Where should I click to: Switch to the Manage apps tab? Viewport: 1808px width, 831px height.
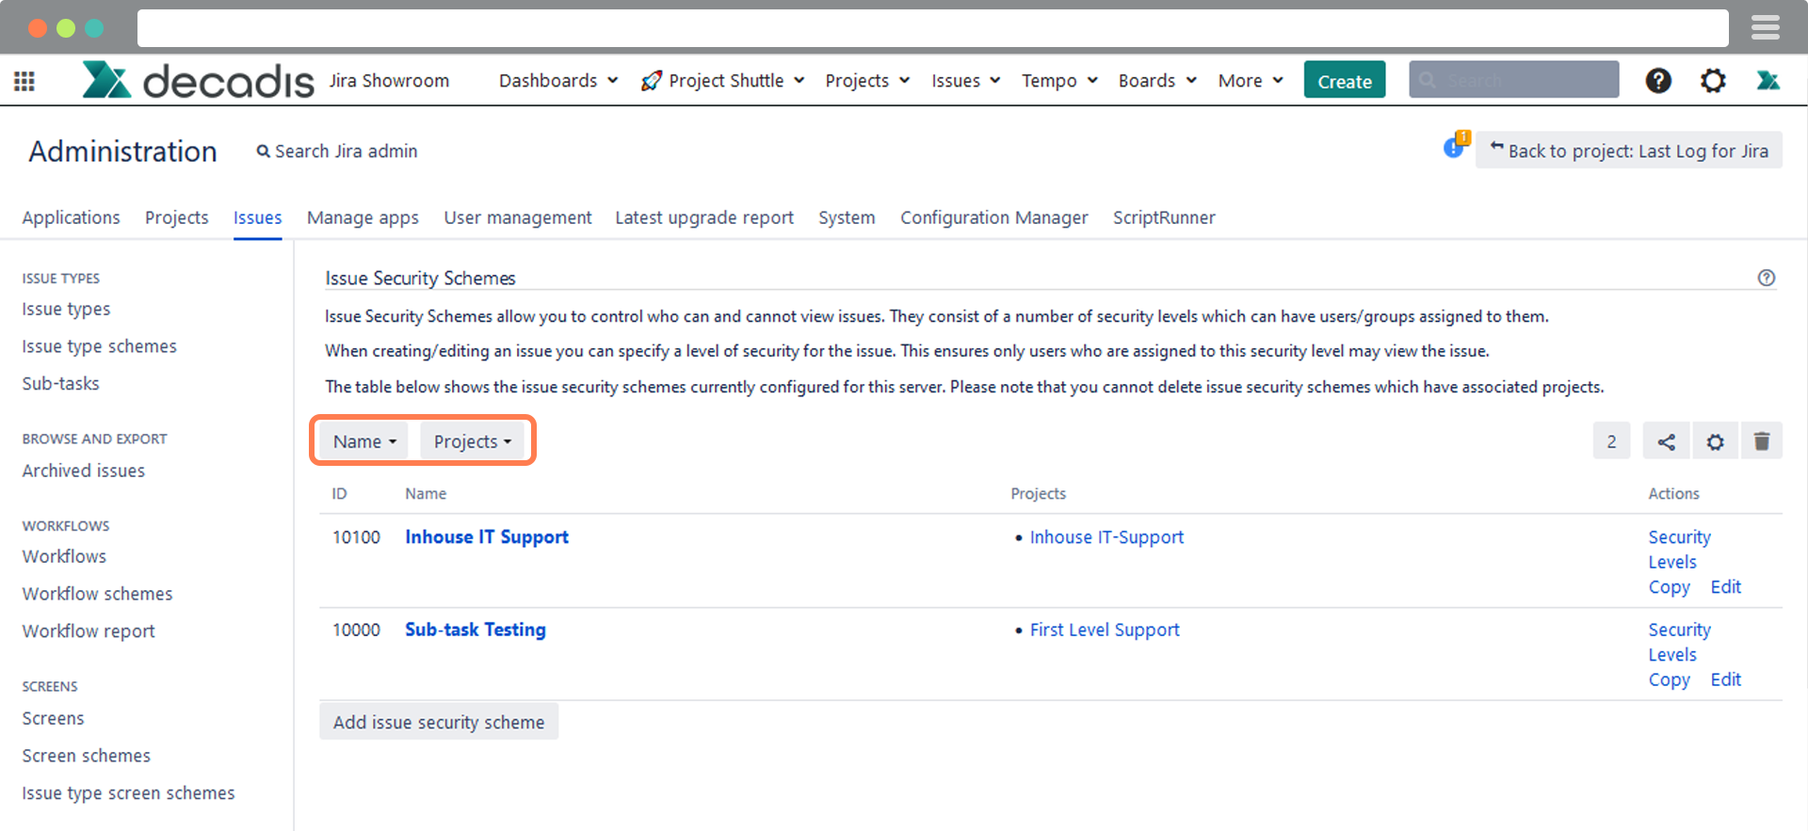363,217
